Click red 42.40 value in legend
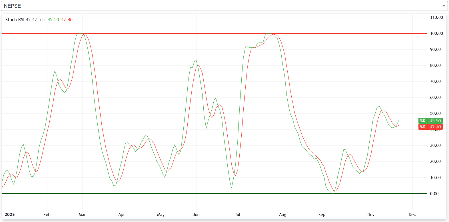The height and width of the screenshot is (222, 449). click(67, 20)
